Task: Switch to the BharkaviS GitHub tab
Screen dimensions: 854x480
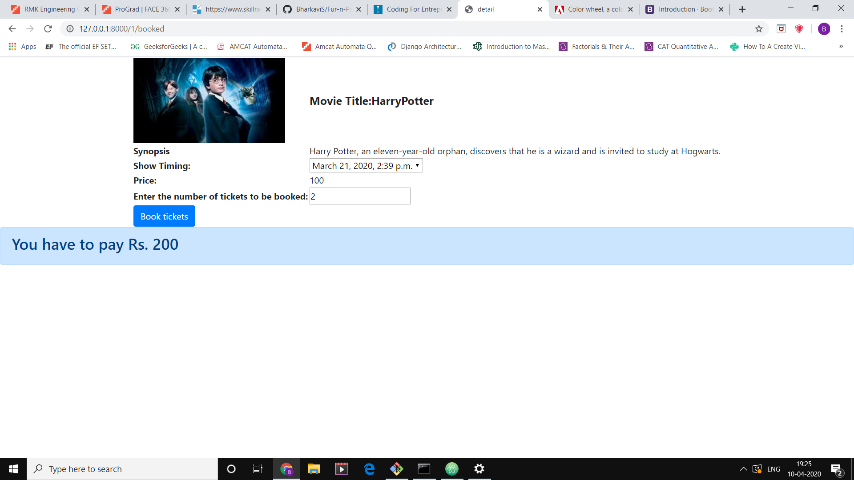Action: coord(320,9)
